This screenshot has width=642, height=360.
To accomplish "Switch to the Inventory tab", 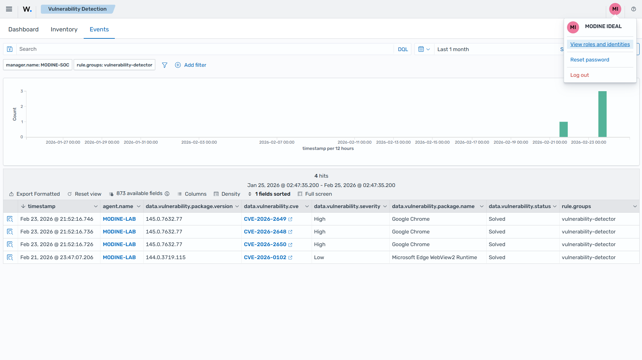I will (64, 29).
